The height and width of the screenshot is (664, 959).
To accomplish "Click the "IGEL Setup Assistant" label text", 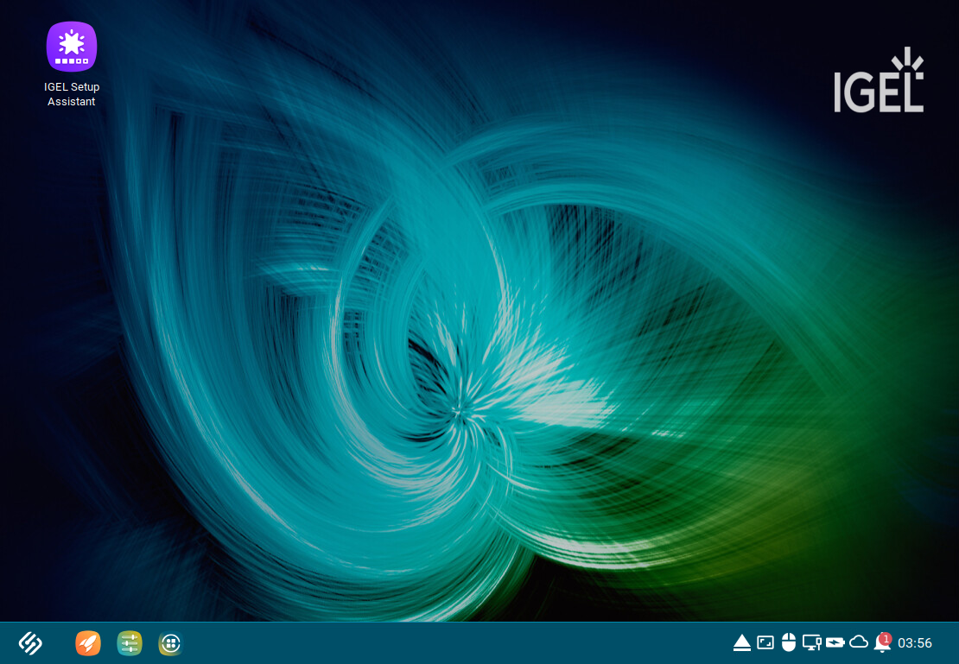I will (72, 94).
